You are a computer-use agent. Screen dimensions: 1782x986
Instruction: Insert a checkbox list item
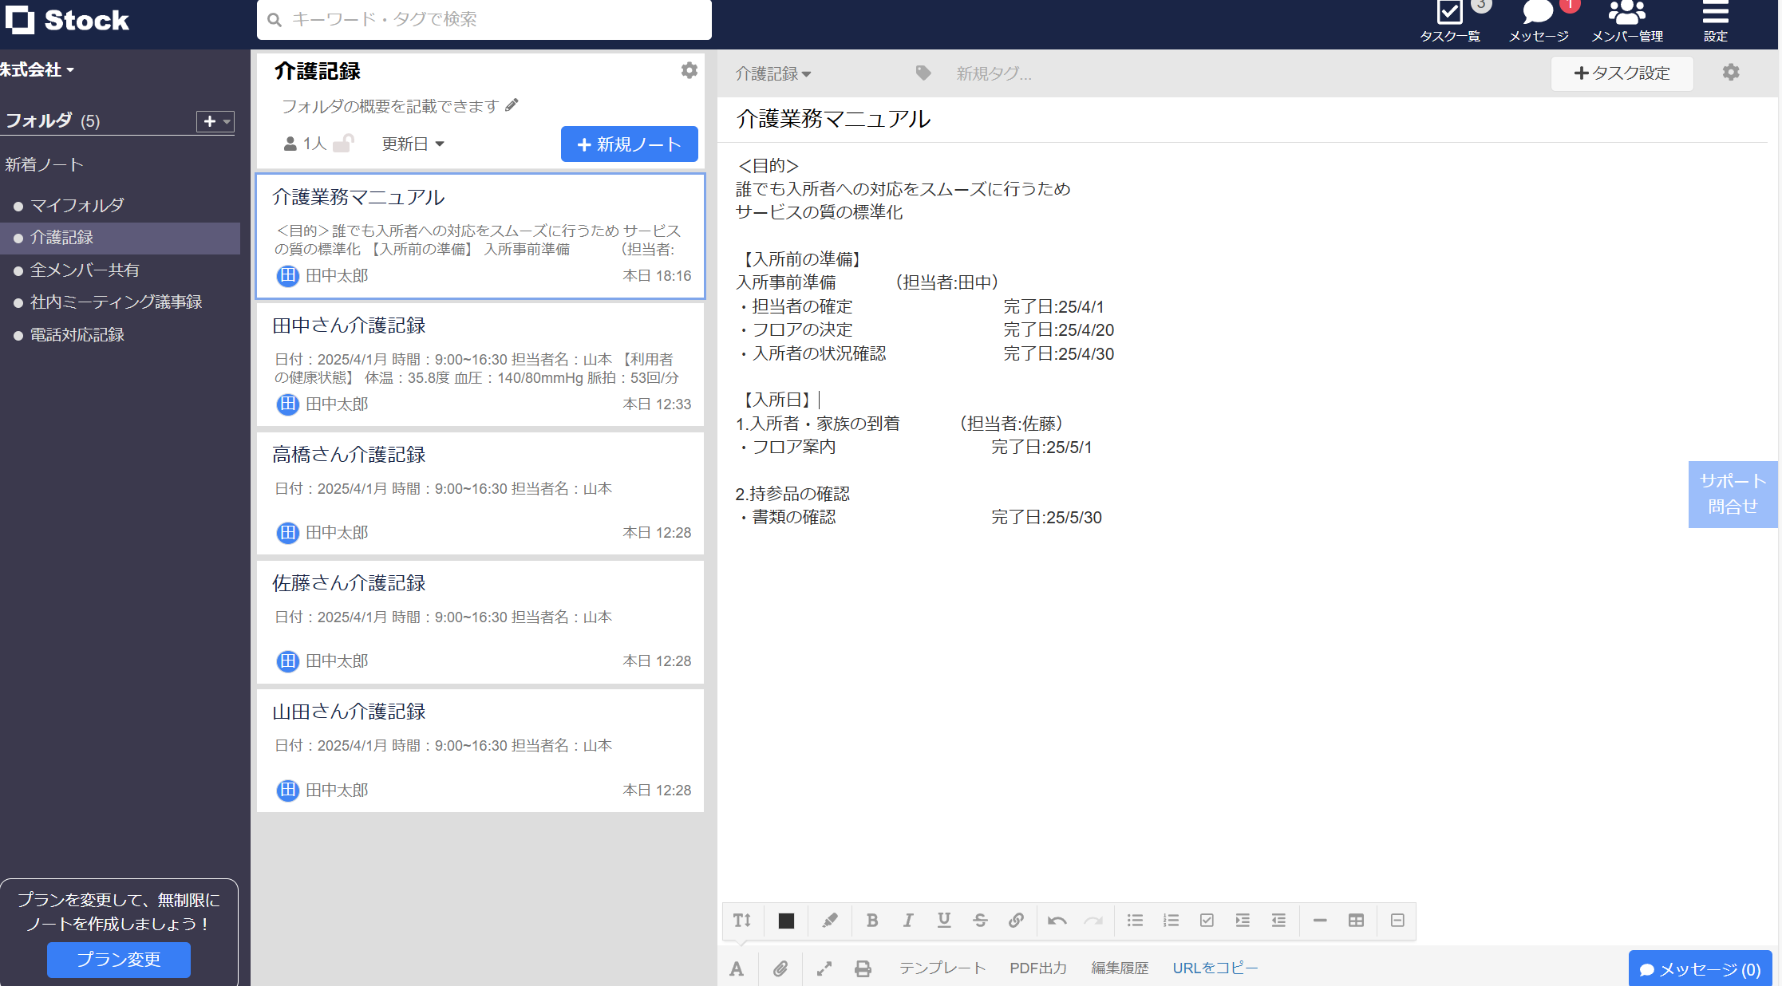click(x=1207, y=921)
